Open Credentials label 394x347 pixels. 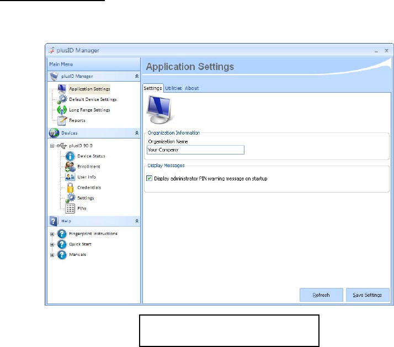[x=89, y=188]
